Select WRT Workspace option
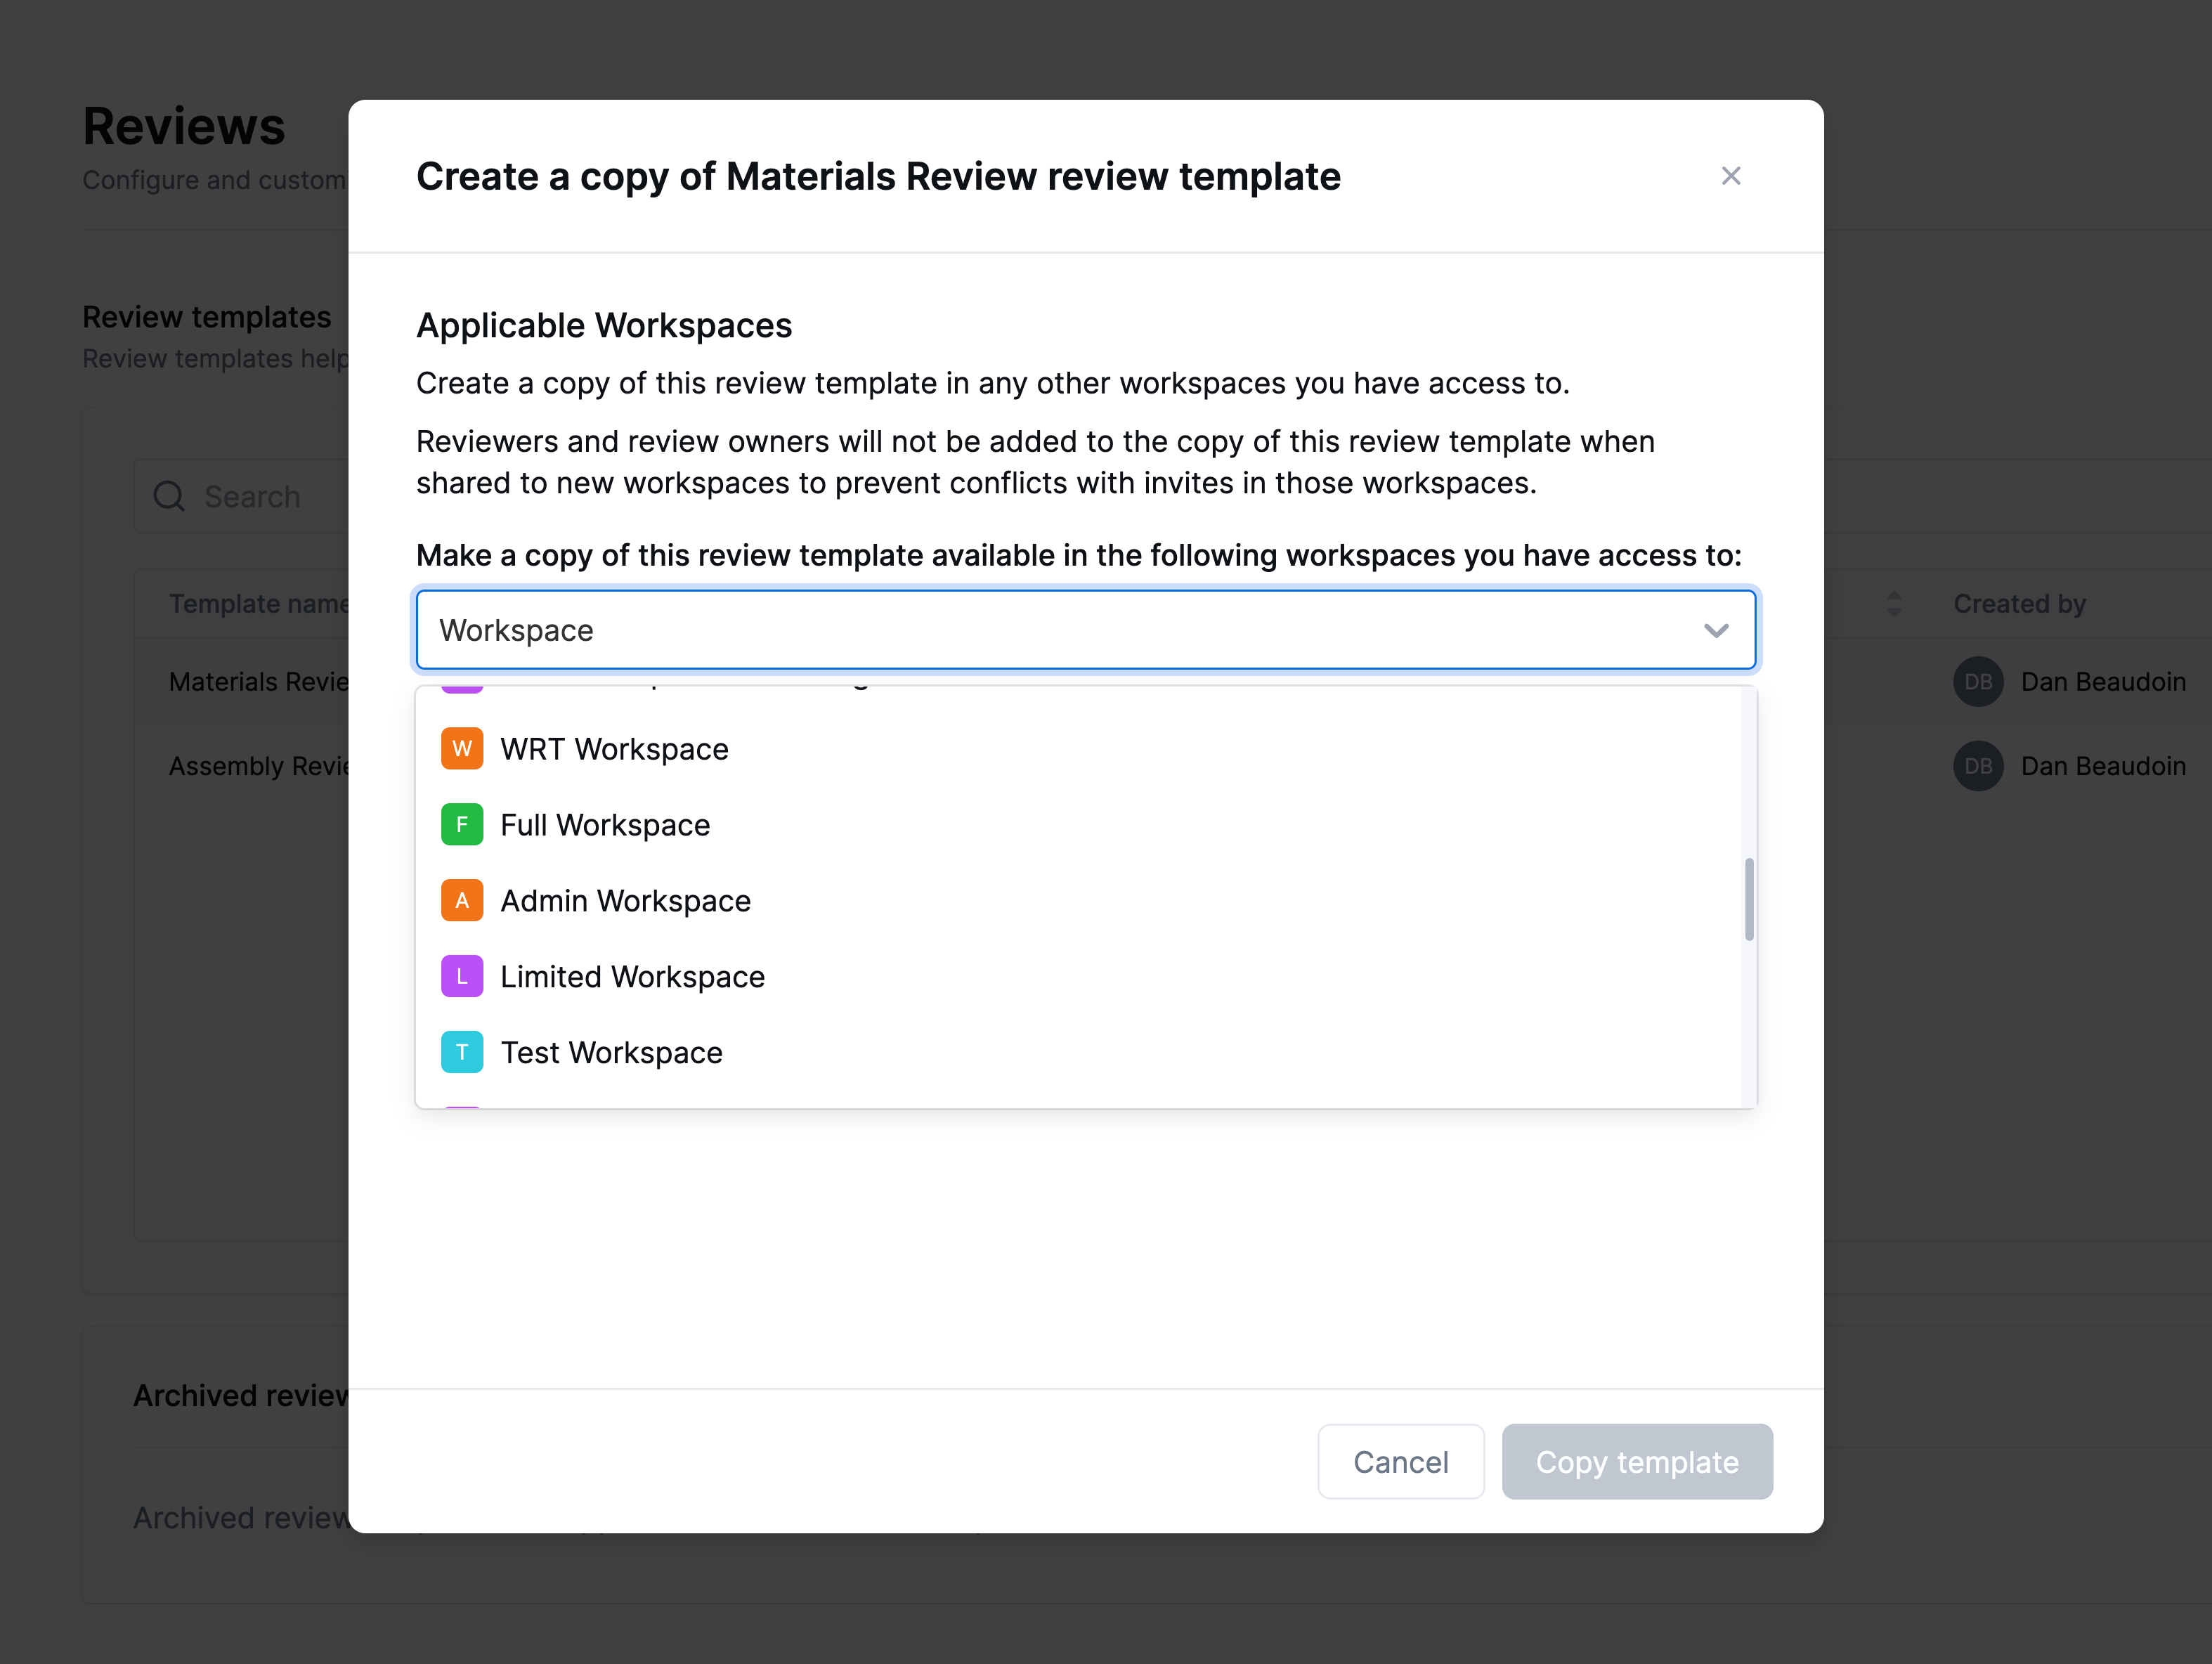The width and height of the screenshot is (2212, 1664). click(x=1079, y=749)
